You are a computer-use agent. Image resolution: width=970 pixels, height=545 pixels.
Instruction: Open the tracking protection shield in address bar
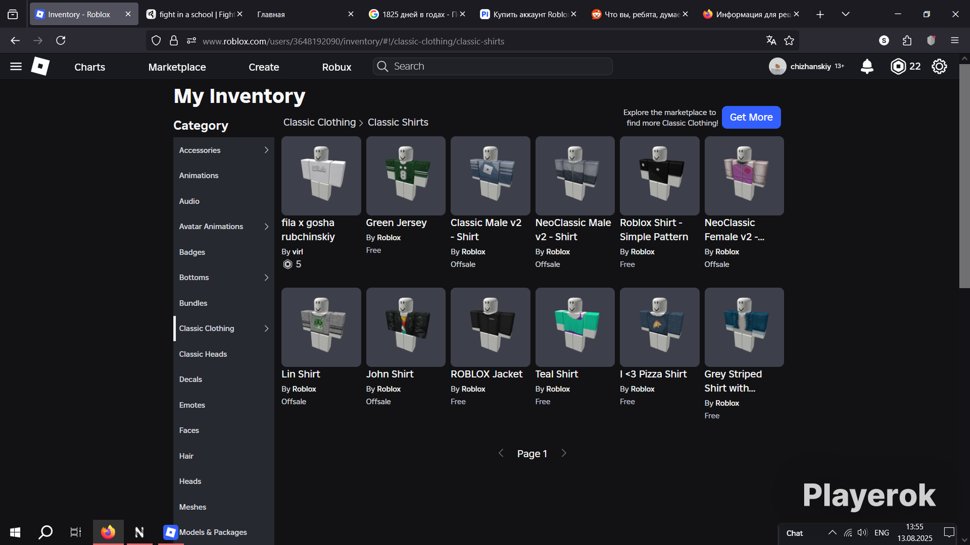coord(156,40)
